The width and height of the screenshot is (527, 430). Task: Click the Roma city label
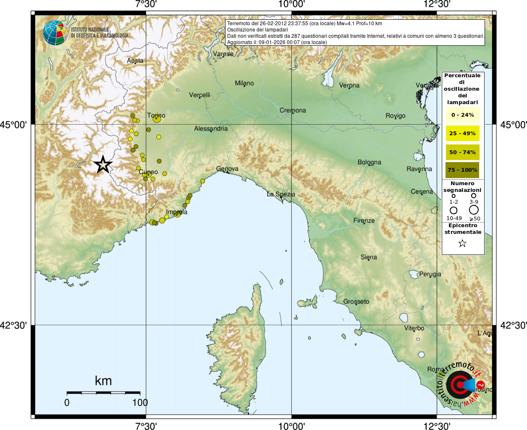click(435, 369)
